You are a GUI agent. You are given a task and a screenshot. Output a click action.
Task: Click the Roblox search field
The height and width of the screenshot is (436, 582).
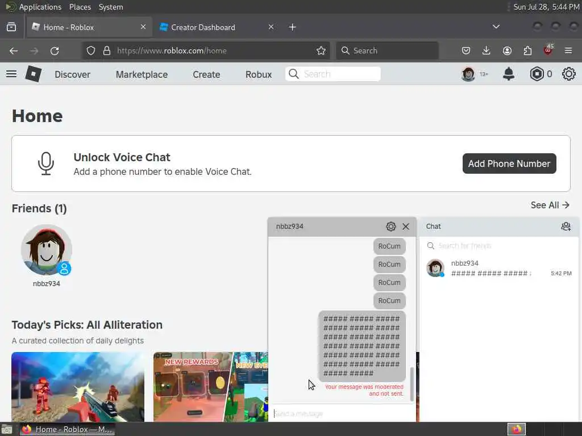333,74
